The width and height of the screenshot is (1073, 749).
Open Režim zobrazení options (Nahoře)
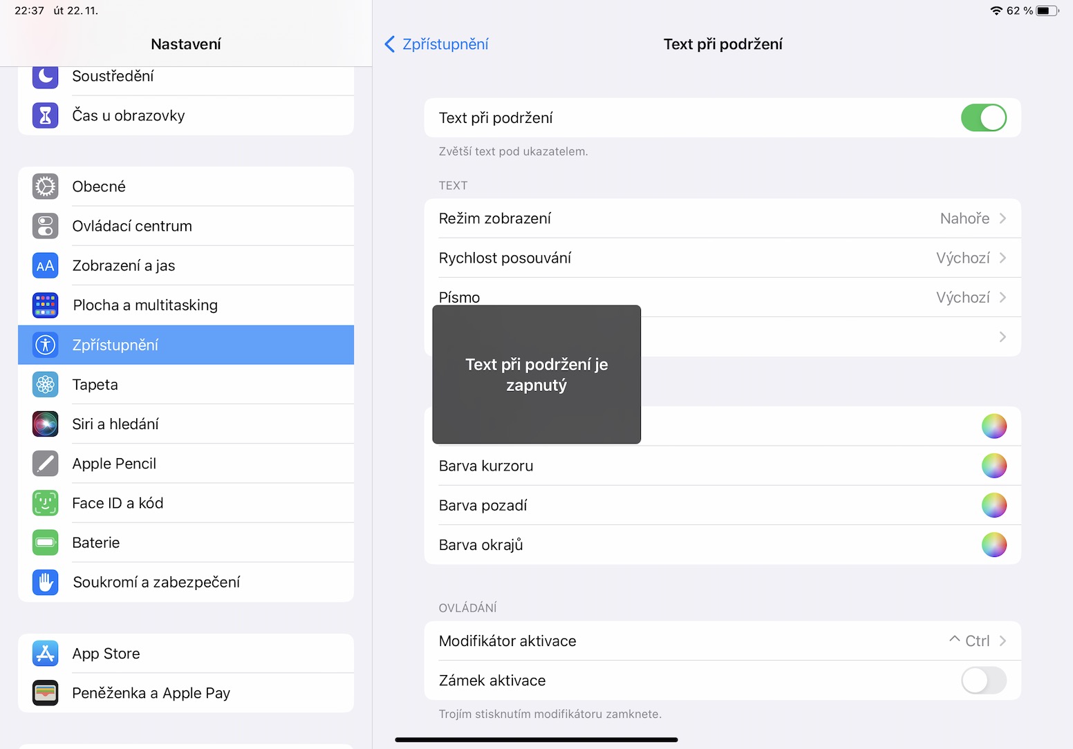pyautogui.click(x=722, y=218)
